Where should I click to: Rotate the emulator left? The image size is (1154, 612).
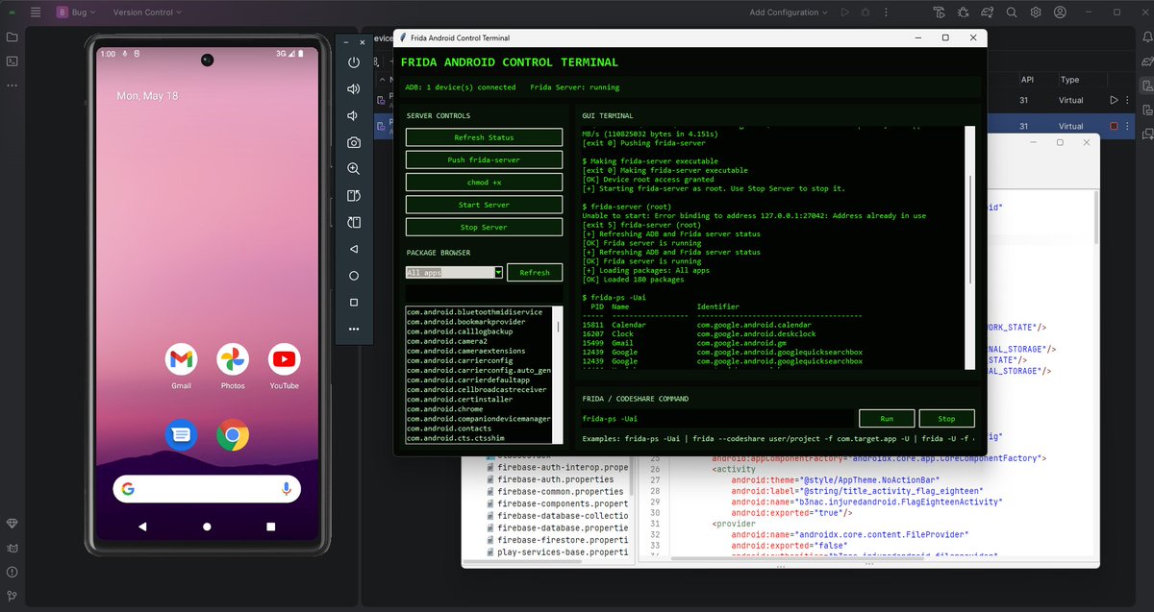[354, 196]
